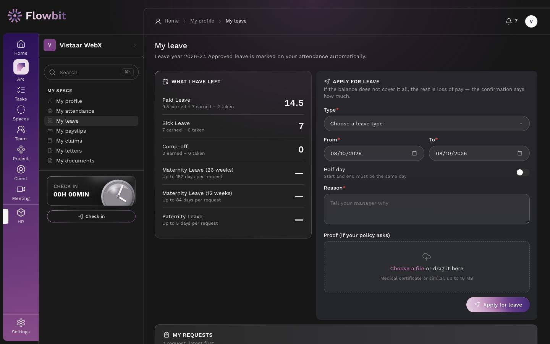Enable the Half day toggle

click(522, 172)
